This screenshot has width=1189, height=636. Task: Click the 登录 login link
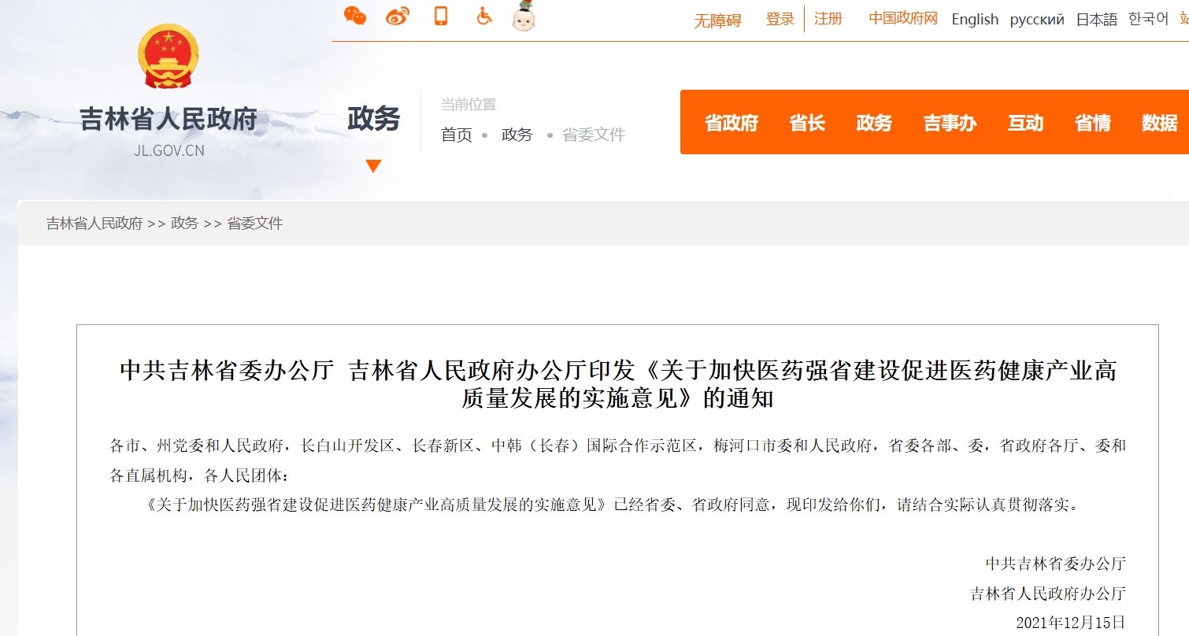click(x=780, y=19)
